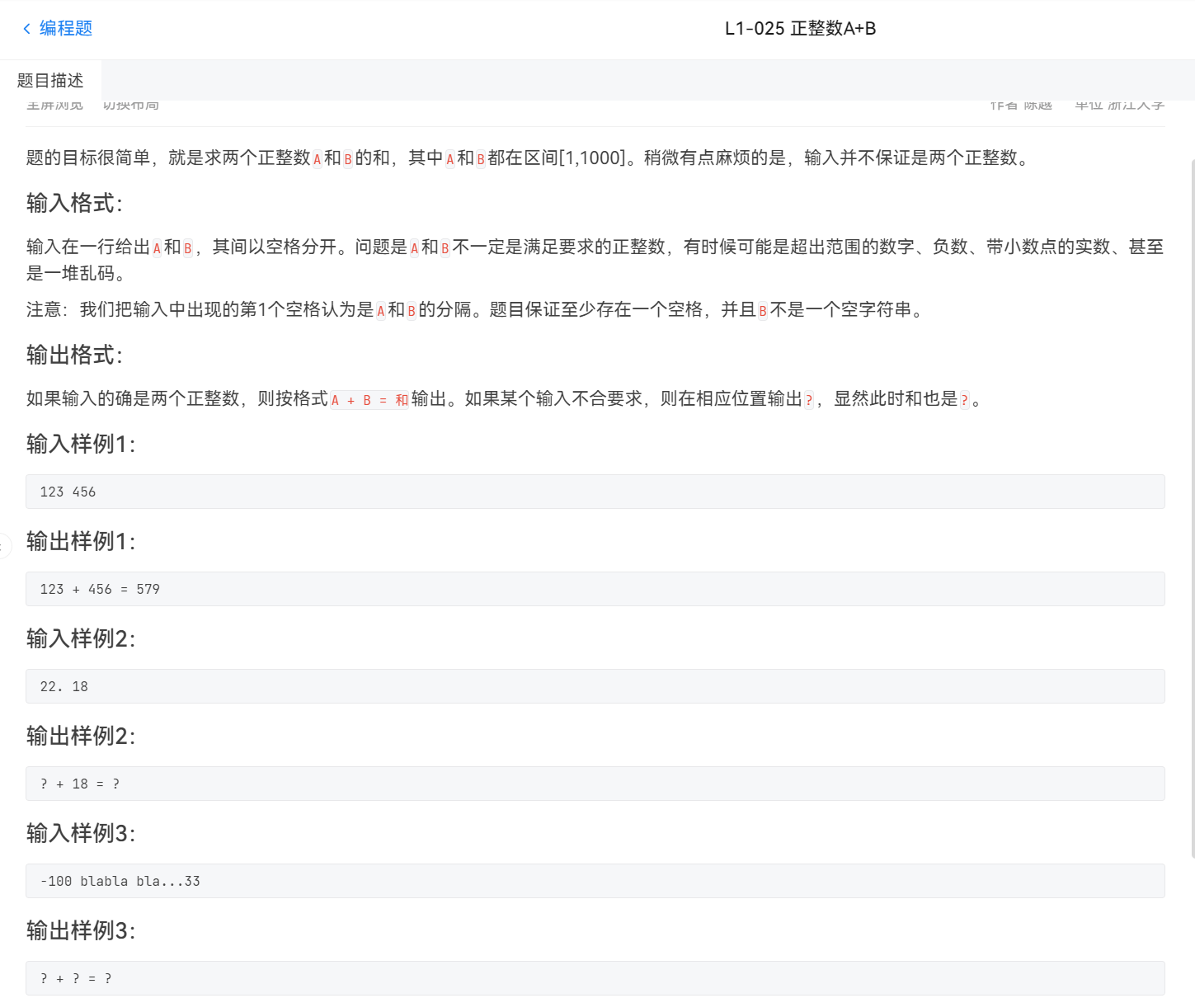1195x998 pixels.
Task: Click 切换布局 to switch layout
Action: [129, 105]
